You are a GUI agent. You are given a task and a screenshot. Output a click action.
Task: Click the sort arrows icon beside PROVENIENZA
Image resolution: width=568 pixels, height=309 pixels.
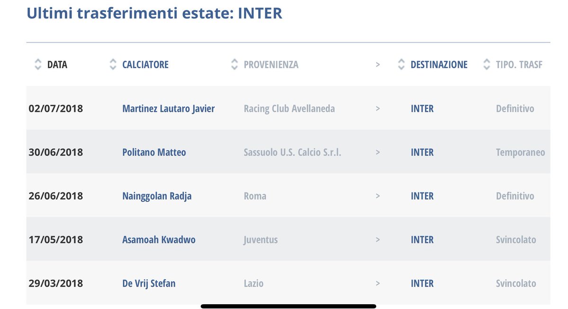click(x=234, y=64)
